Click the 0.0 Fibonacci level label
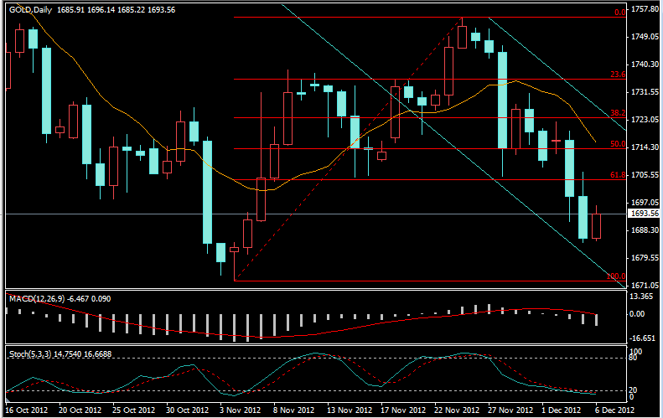 click(x=620, y=13)
